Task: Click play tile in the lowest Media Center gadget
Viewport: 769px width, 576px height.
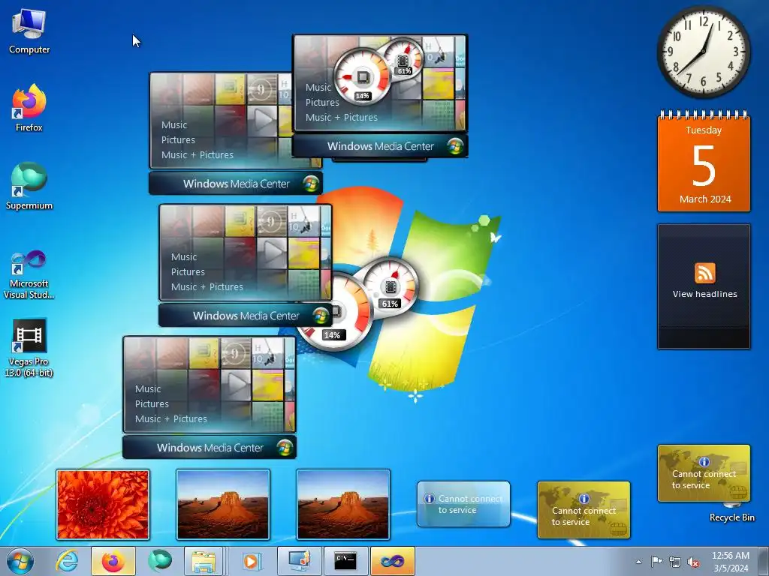Action: 236,385
